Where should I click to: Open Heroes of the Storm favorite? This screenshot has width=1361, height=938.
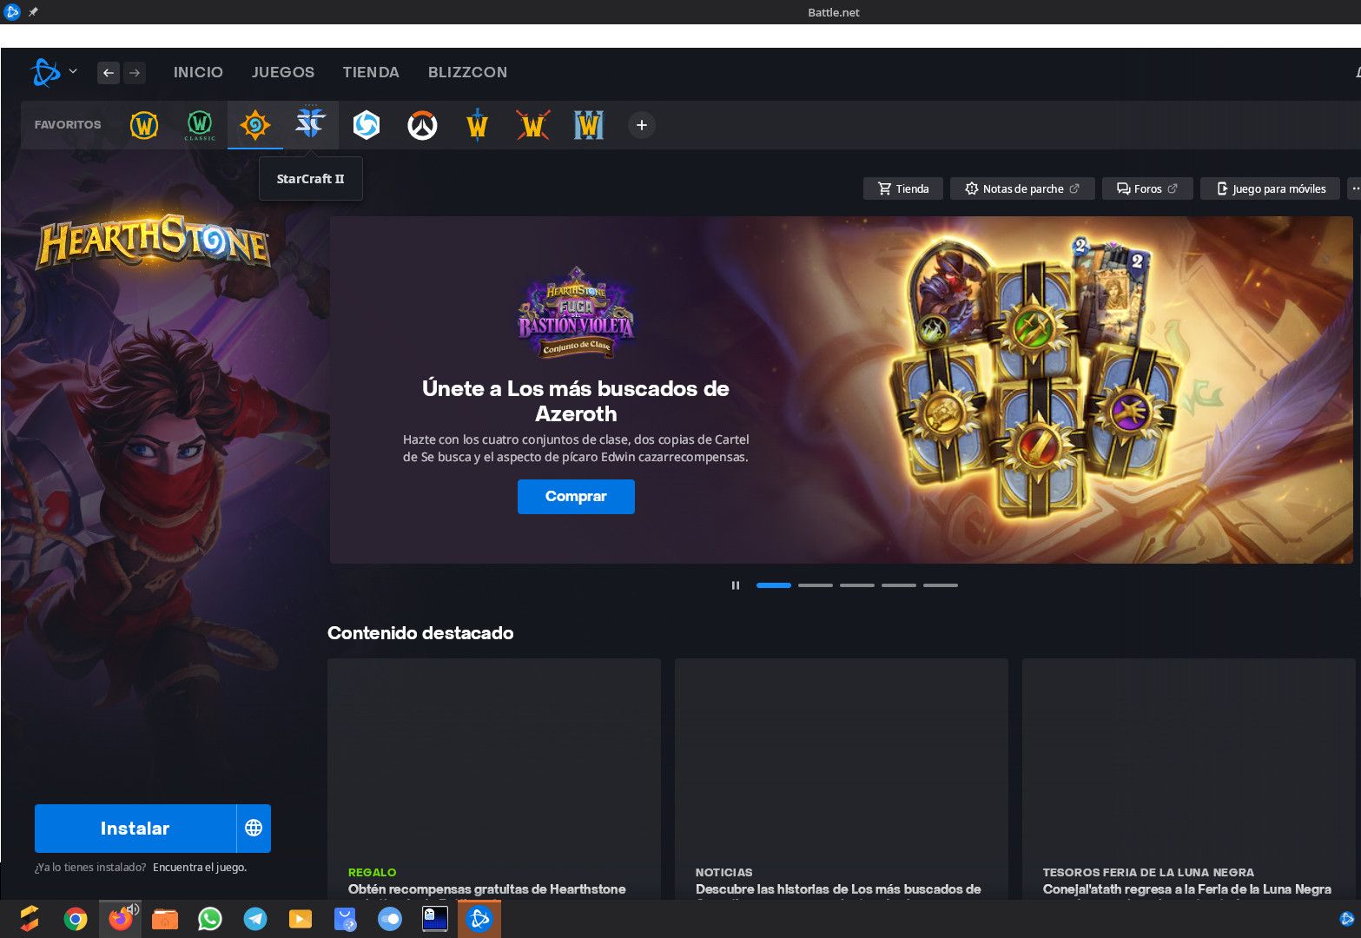367,125
